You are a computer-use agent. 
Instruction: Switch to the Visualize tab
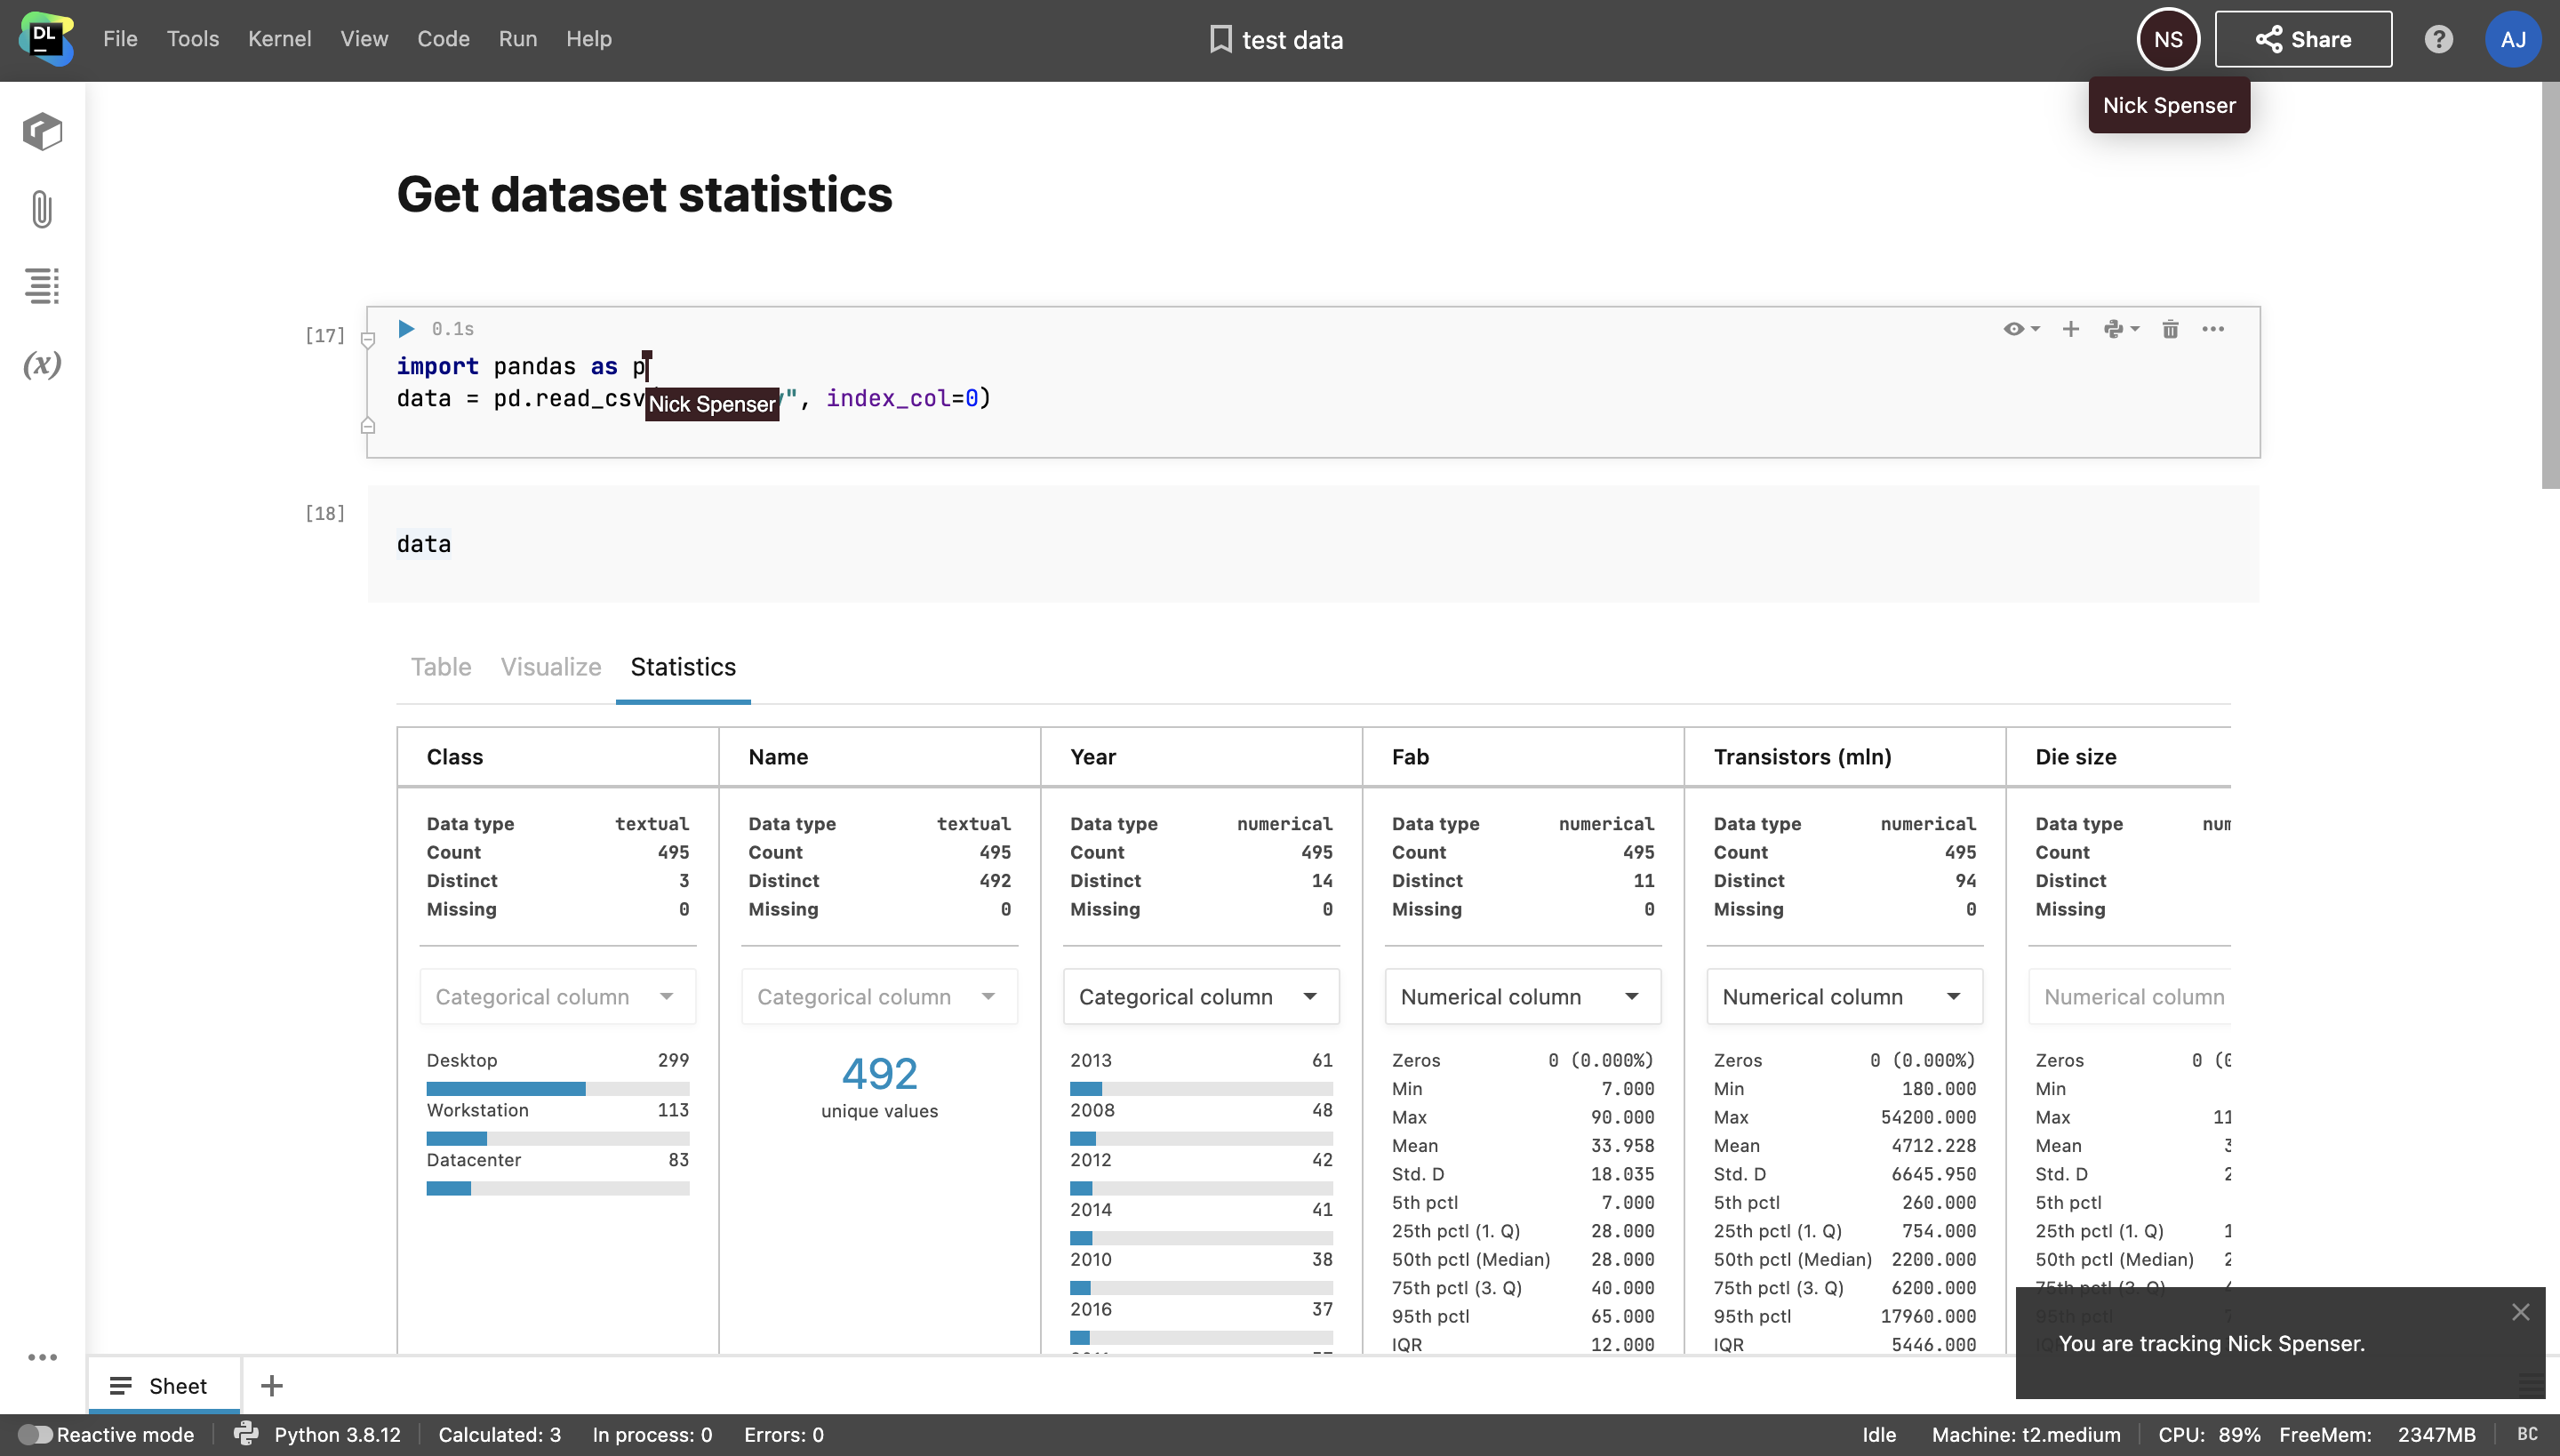coord(550,667)
